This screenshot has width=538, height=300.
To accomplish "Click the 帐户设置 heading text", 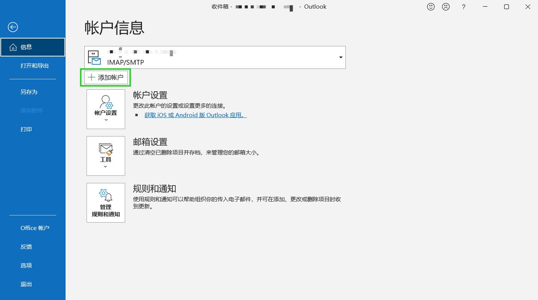I will (x=150, y=95).
